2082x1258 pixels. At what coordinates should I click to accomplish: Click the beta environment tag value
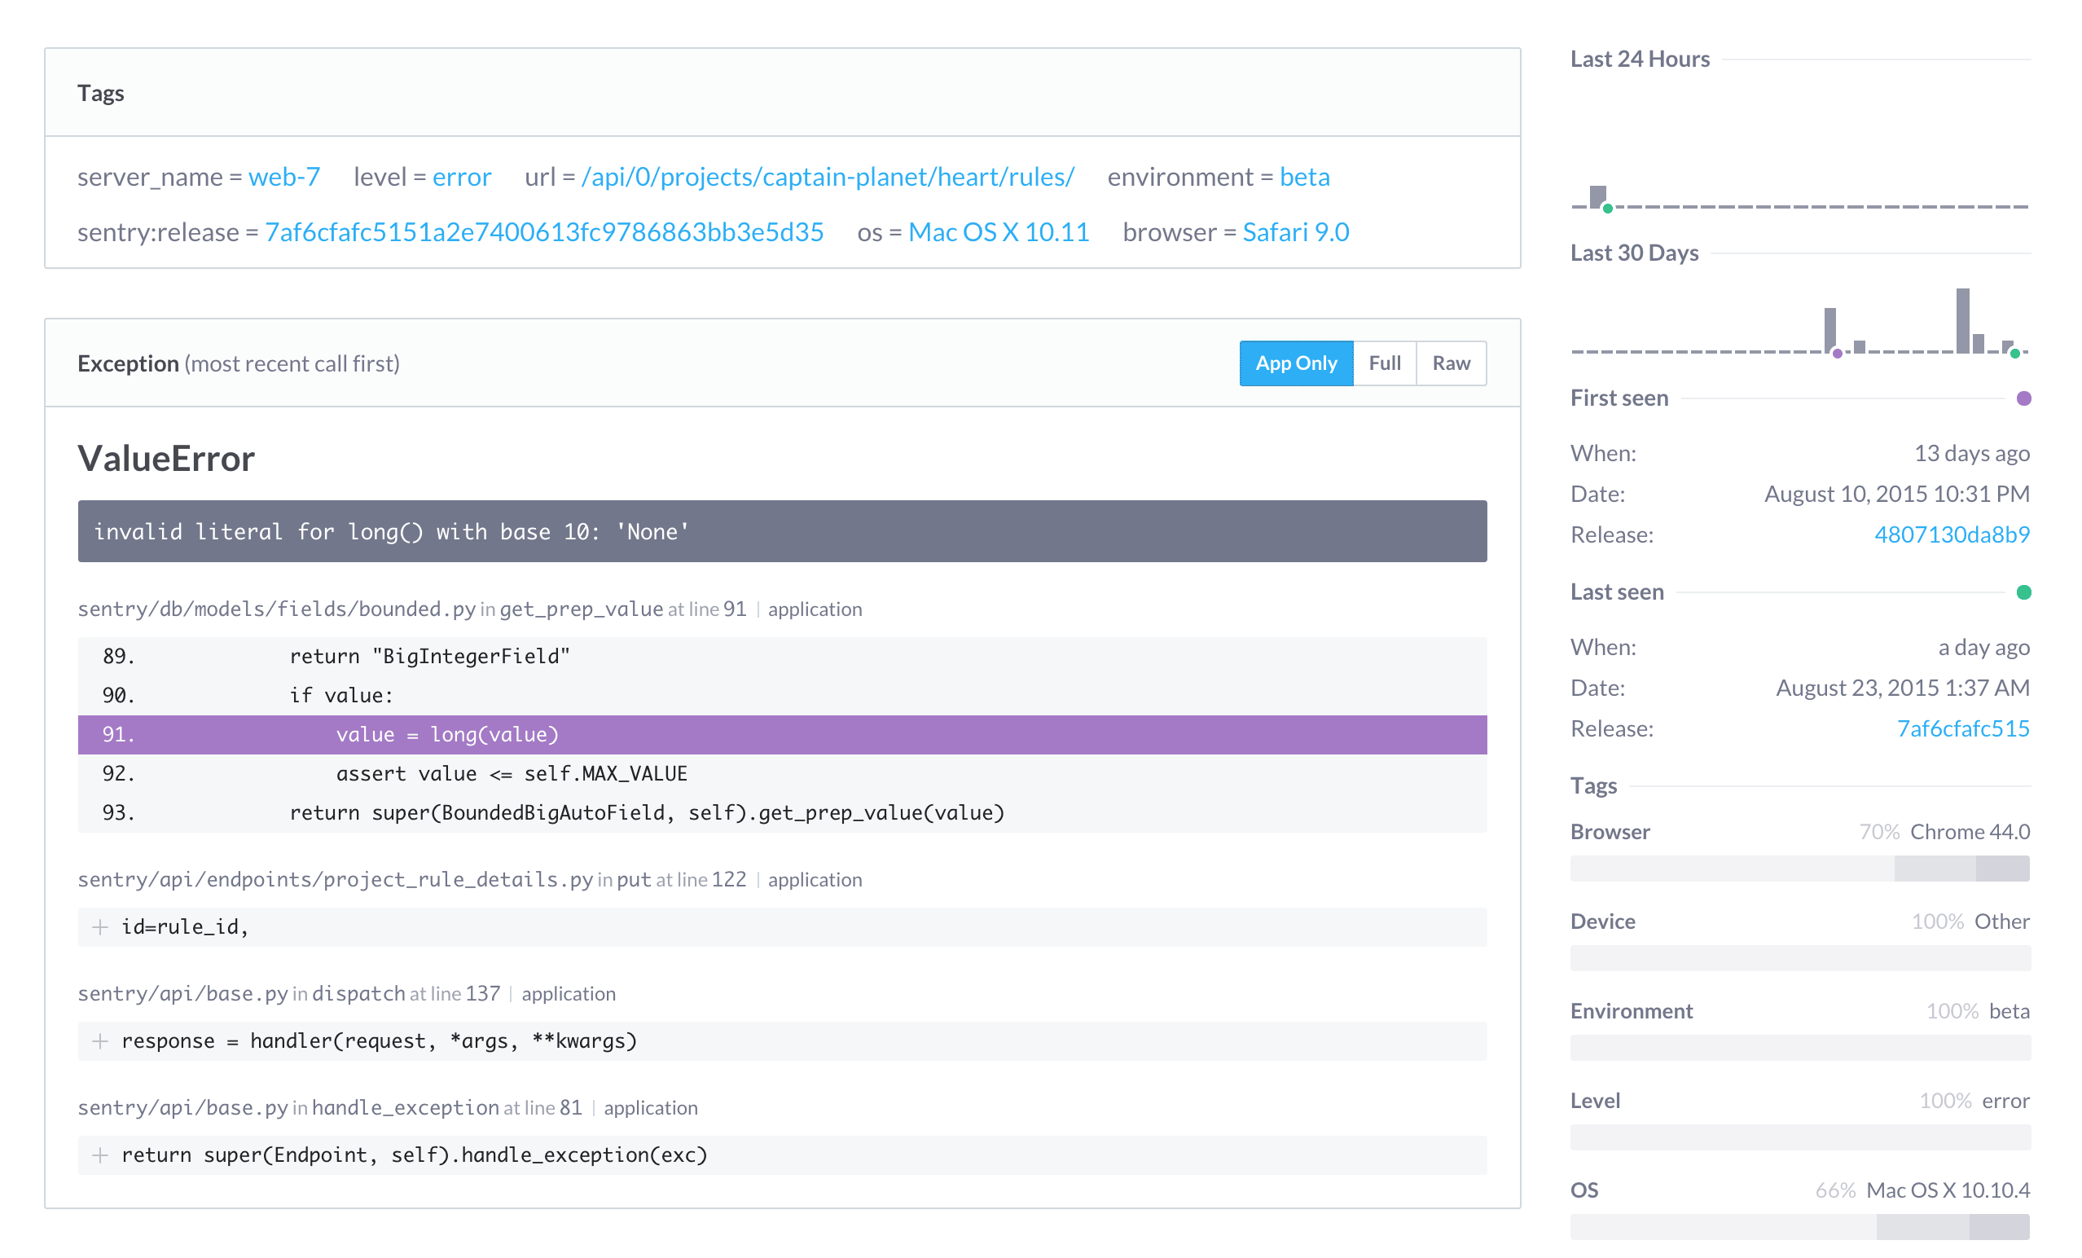click(1304, 177)
